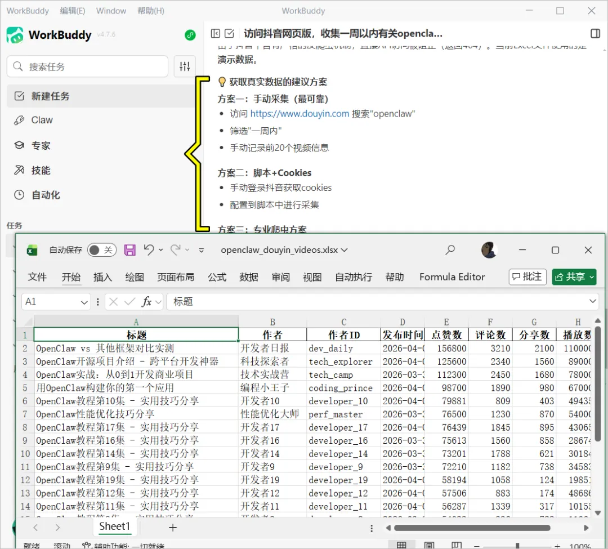
Task: Click the 批注 button in Excel
Action: 527,277
